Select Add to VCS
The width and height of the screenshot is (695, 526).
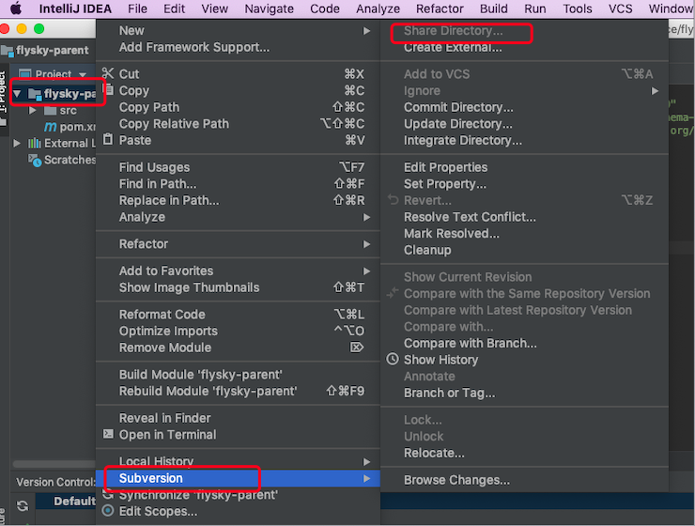click(x=524, y=74)
